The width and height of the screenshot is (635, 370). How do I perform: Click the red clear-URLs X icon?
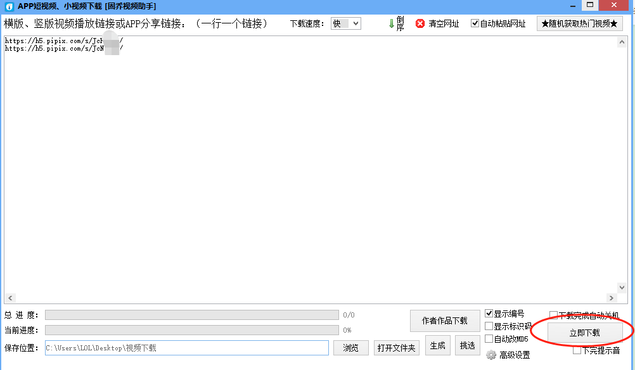click(420, 23)
